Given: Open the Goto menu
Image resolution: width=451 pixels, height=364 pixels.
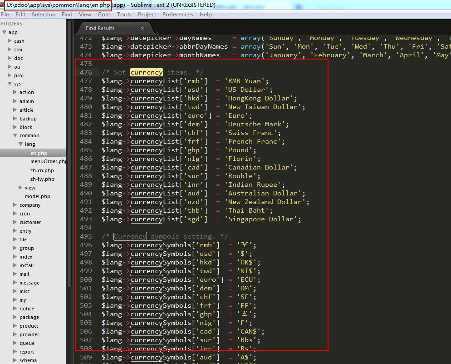Looking at the screenshot, I should pyautogui.click(x=104, y=15).
